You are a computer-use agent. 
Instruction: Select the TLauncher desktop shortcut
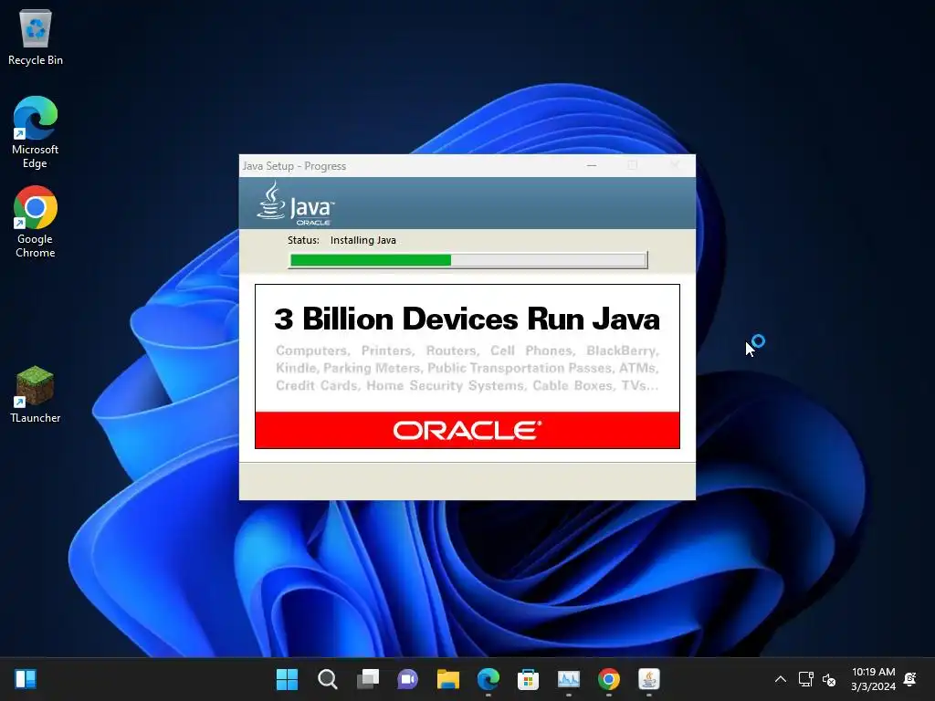(x=36, y=394)
